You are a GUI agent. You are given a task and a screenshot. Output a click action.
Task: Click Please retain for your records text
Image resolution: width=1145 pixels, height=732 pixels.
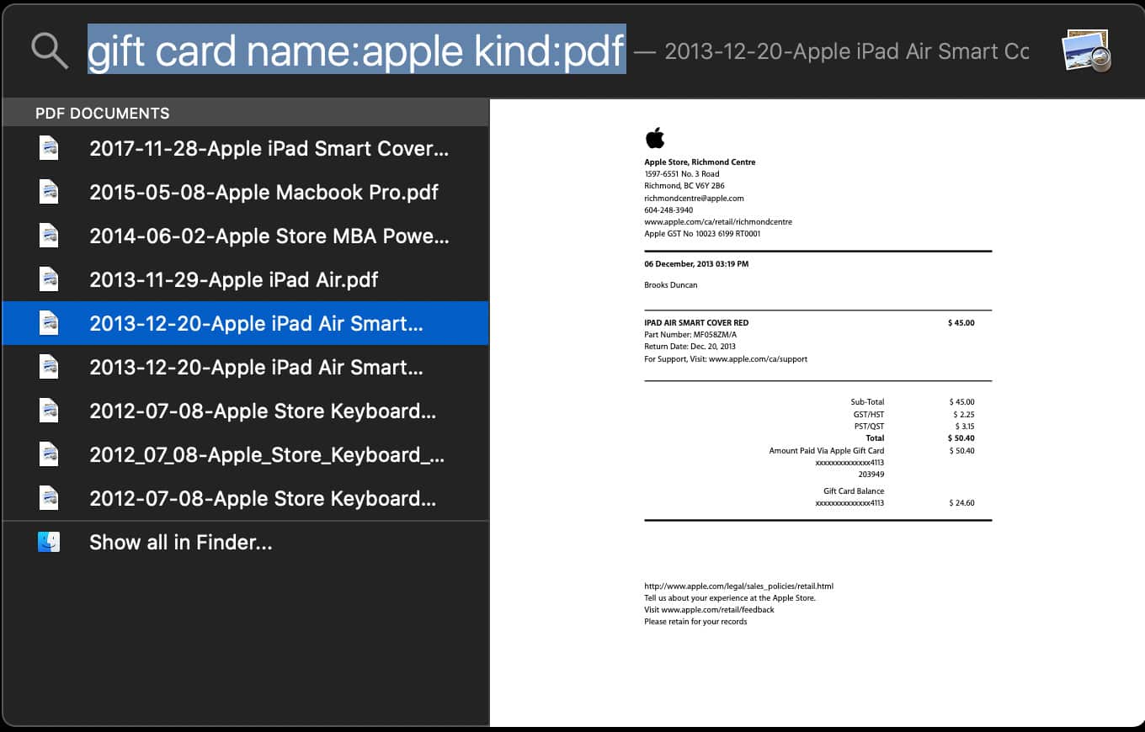click(695, 621)
